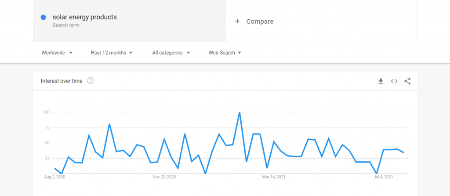Click the chart peak at value 100
Viewport: 450px width, 196px height.
240,112
